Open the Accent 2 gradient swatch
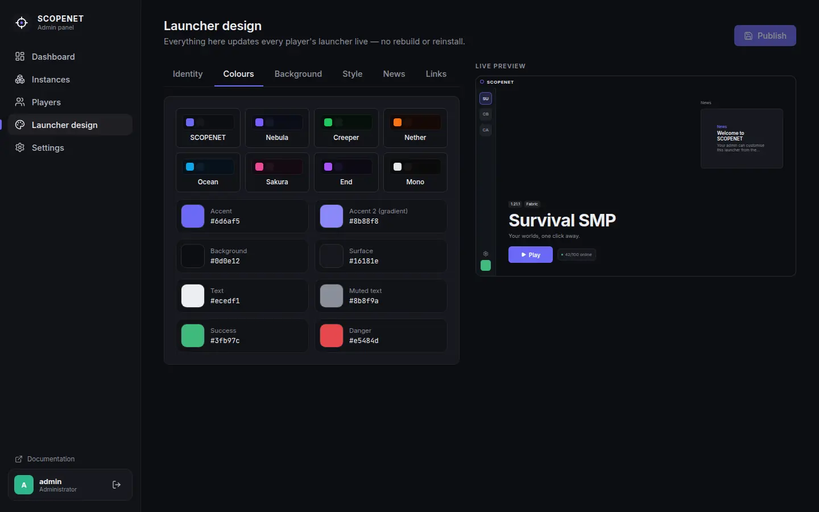This screenshot has width=819, height=512. 332,216
